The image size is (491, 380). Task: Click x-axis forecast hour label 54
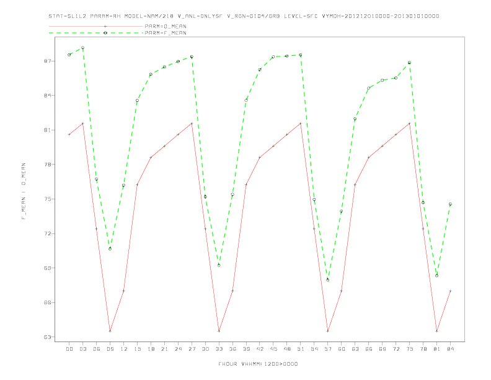pos(314,349)
